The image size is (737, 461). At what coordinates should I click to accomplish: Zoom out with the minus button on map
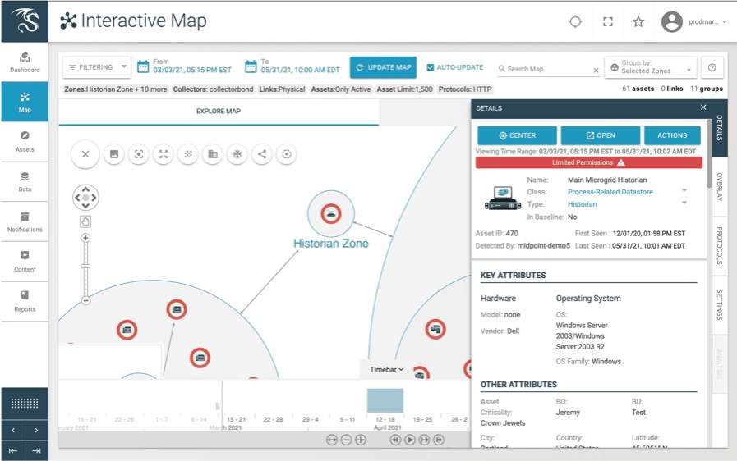coord(85,300)
